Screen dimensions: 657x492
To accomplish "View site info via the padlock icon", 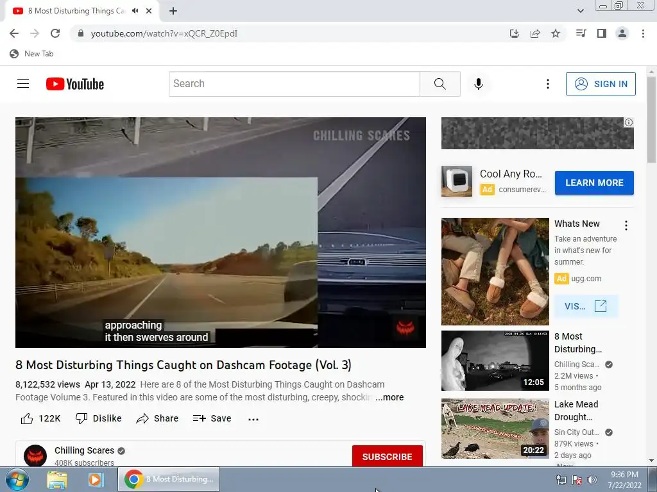I will (81, 33).
